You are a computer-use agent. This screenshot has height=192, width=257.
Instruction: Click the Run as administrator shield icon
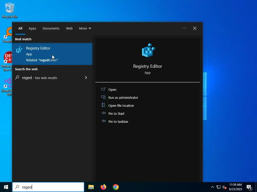[x=103, y=97]
